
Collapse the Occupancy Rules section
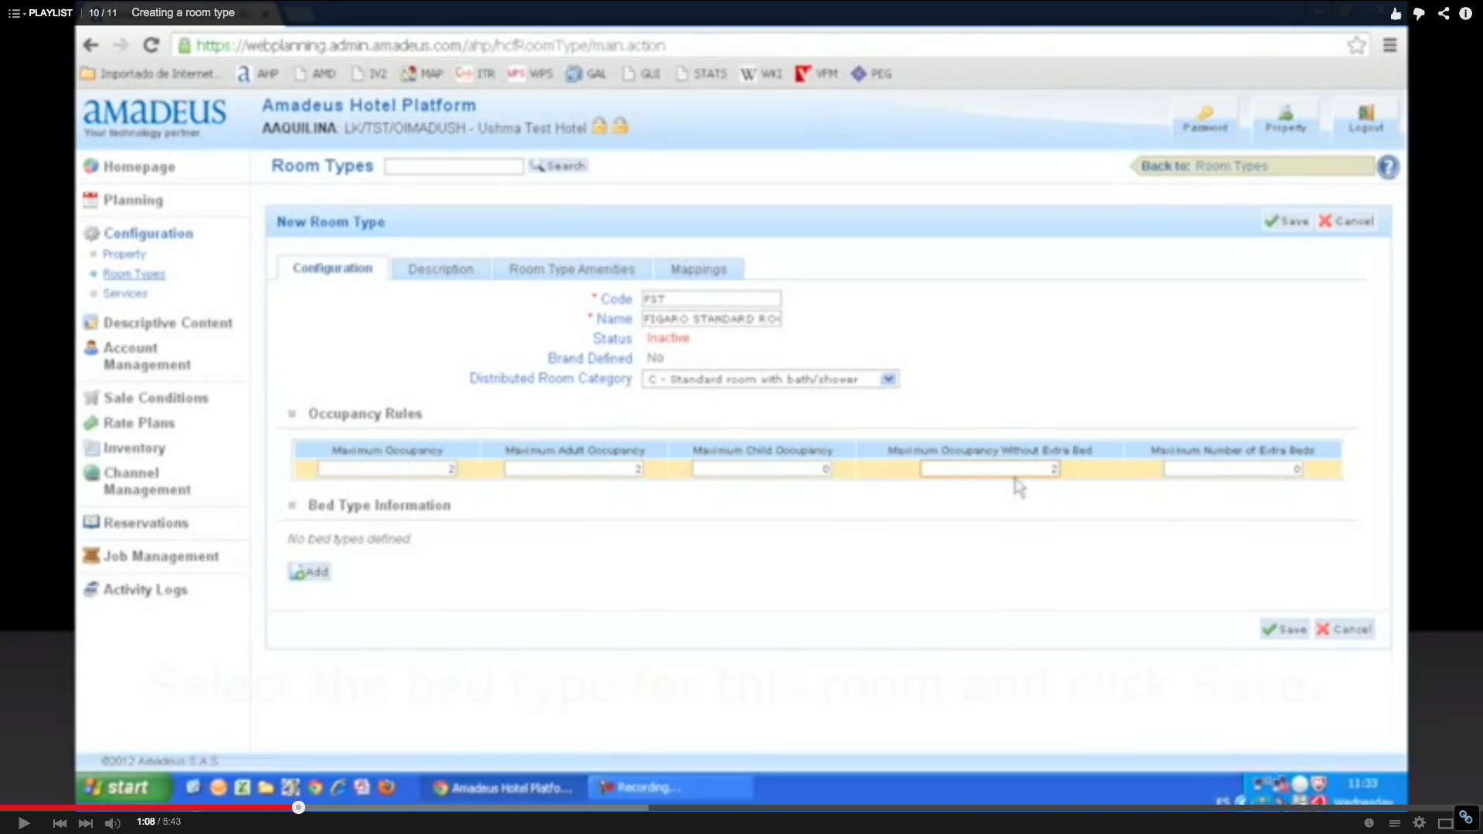(292, 414)
